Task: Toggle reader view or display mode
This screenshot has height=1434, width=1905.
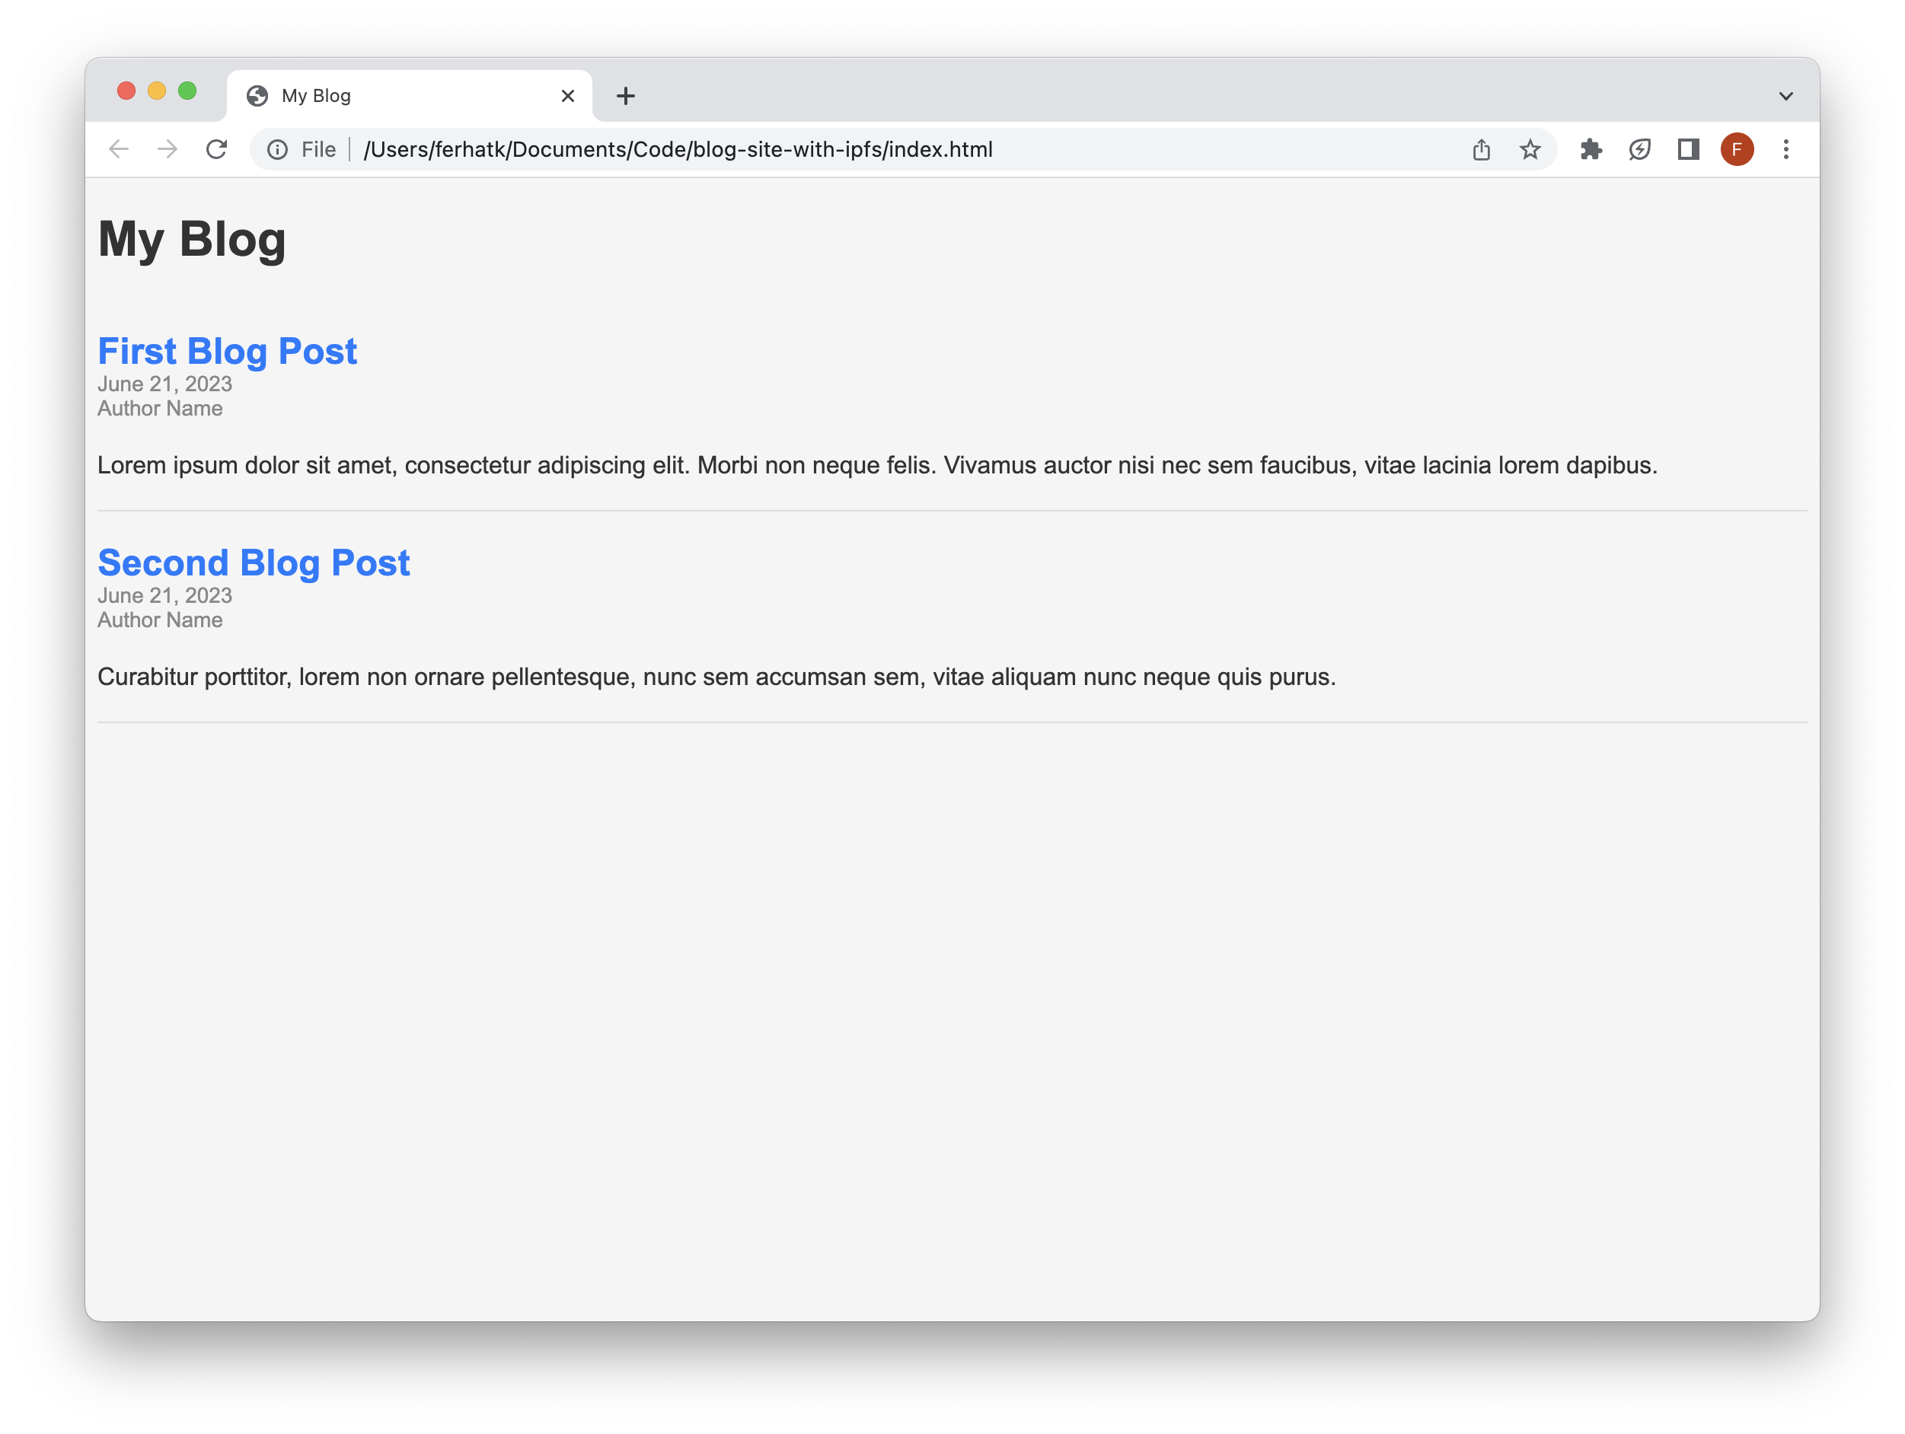Action: pyautogui.click(x=1688, y=148)
